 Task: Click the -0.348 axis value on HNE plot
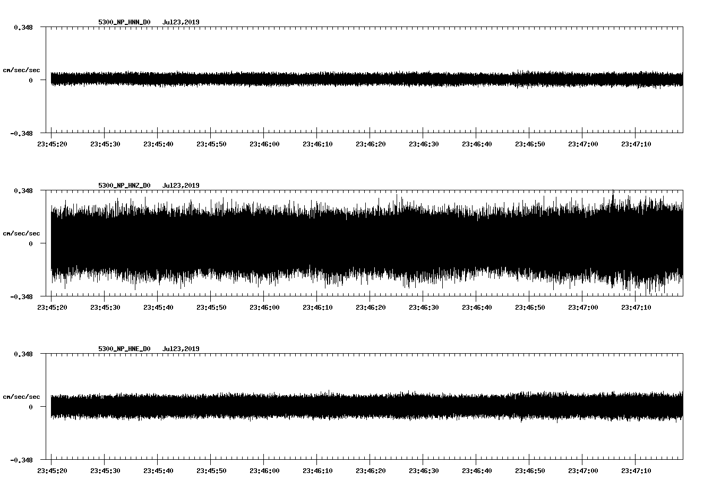[x=21, y=460]
